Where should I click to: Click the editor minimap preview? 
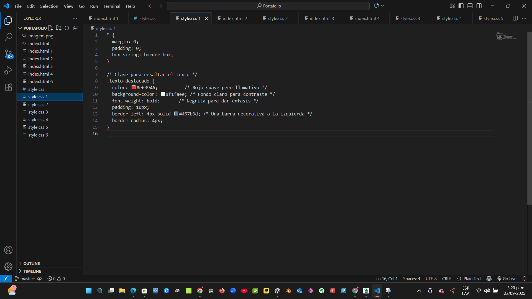pyautogui.click(x=507, y=36)
